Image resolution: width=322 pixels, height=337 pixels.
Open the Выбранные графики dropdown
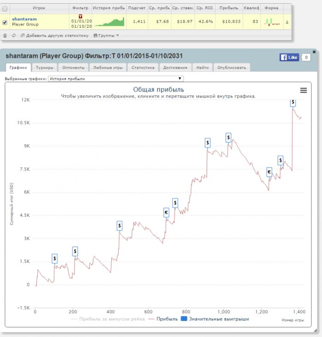coord(116,79)
